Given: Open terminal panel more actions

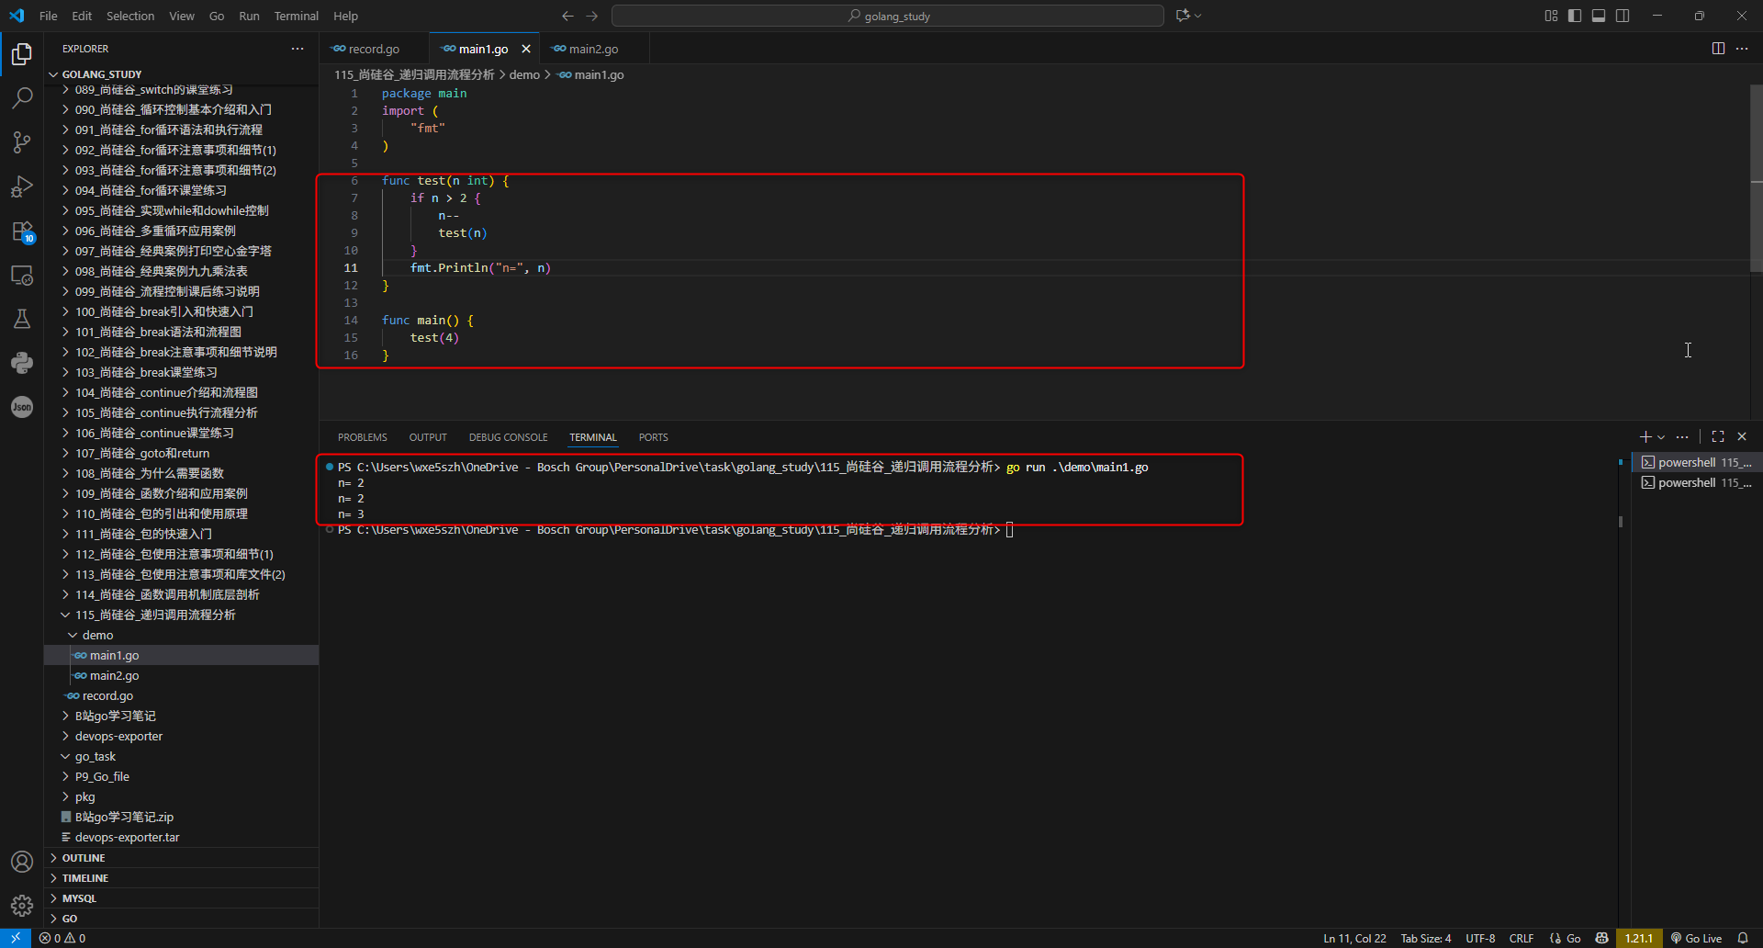Looking at the screenshot, I should (x=1682, y=437).
